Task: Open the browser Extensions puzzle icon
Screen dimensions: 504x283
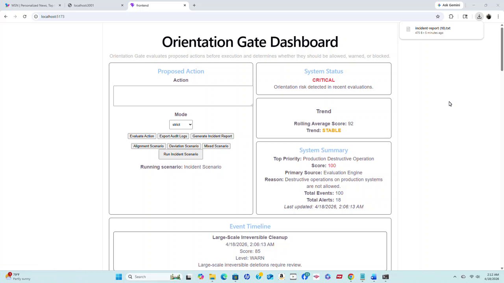Action: pos(451,17)
